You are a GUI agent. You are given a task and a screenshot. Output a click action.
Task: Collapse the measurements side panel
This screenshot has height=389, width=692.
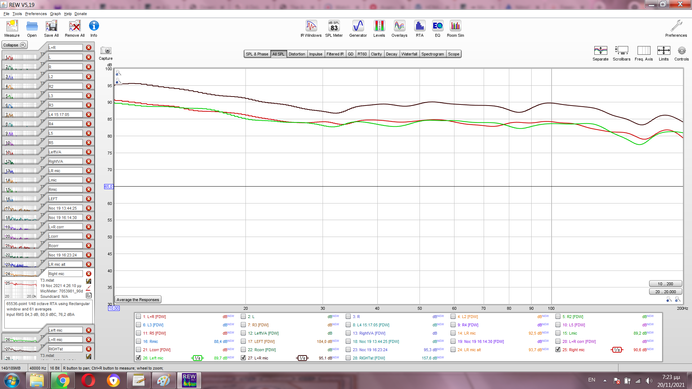[14, 45]
